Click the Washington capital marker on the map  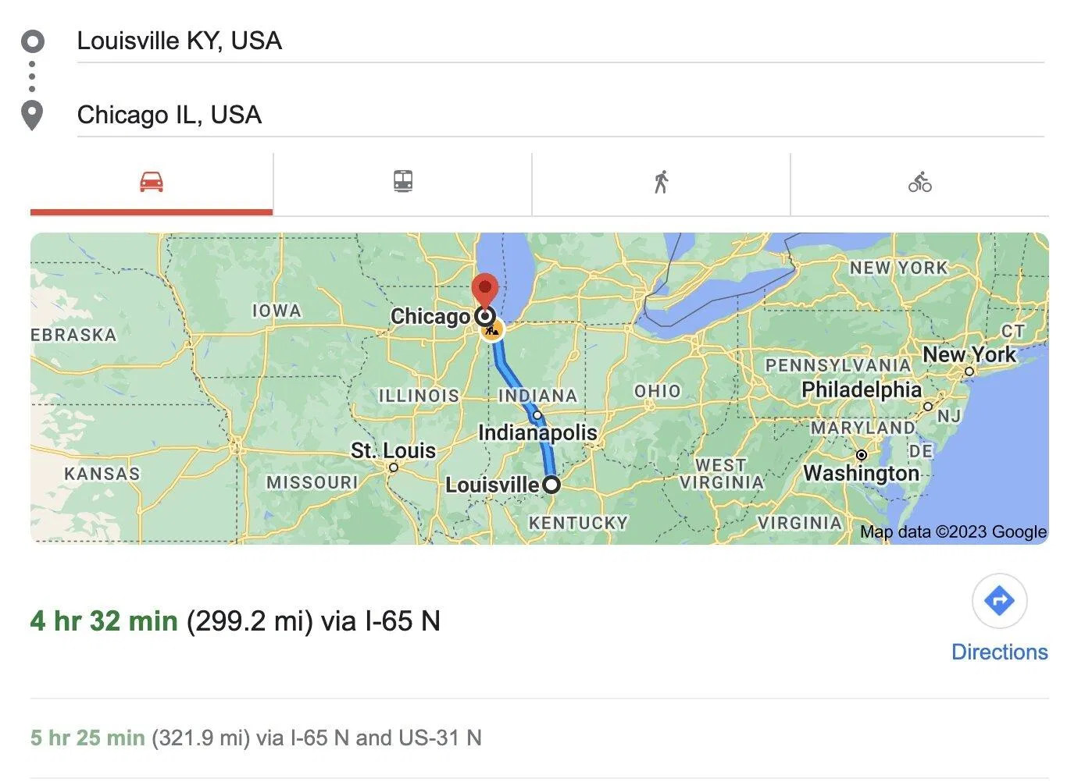[861, 455]
